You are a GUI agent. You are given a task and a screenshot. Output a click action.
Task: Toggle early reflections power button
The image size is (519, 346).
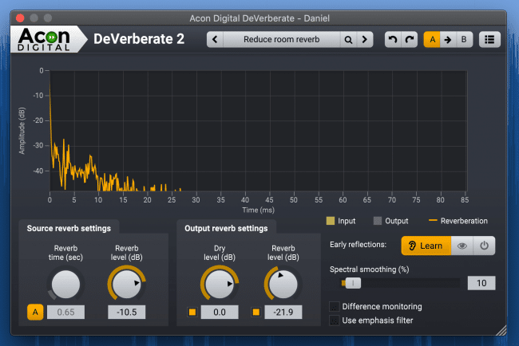pyautogui.click(x=484, y=246)
